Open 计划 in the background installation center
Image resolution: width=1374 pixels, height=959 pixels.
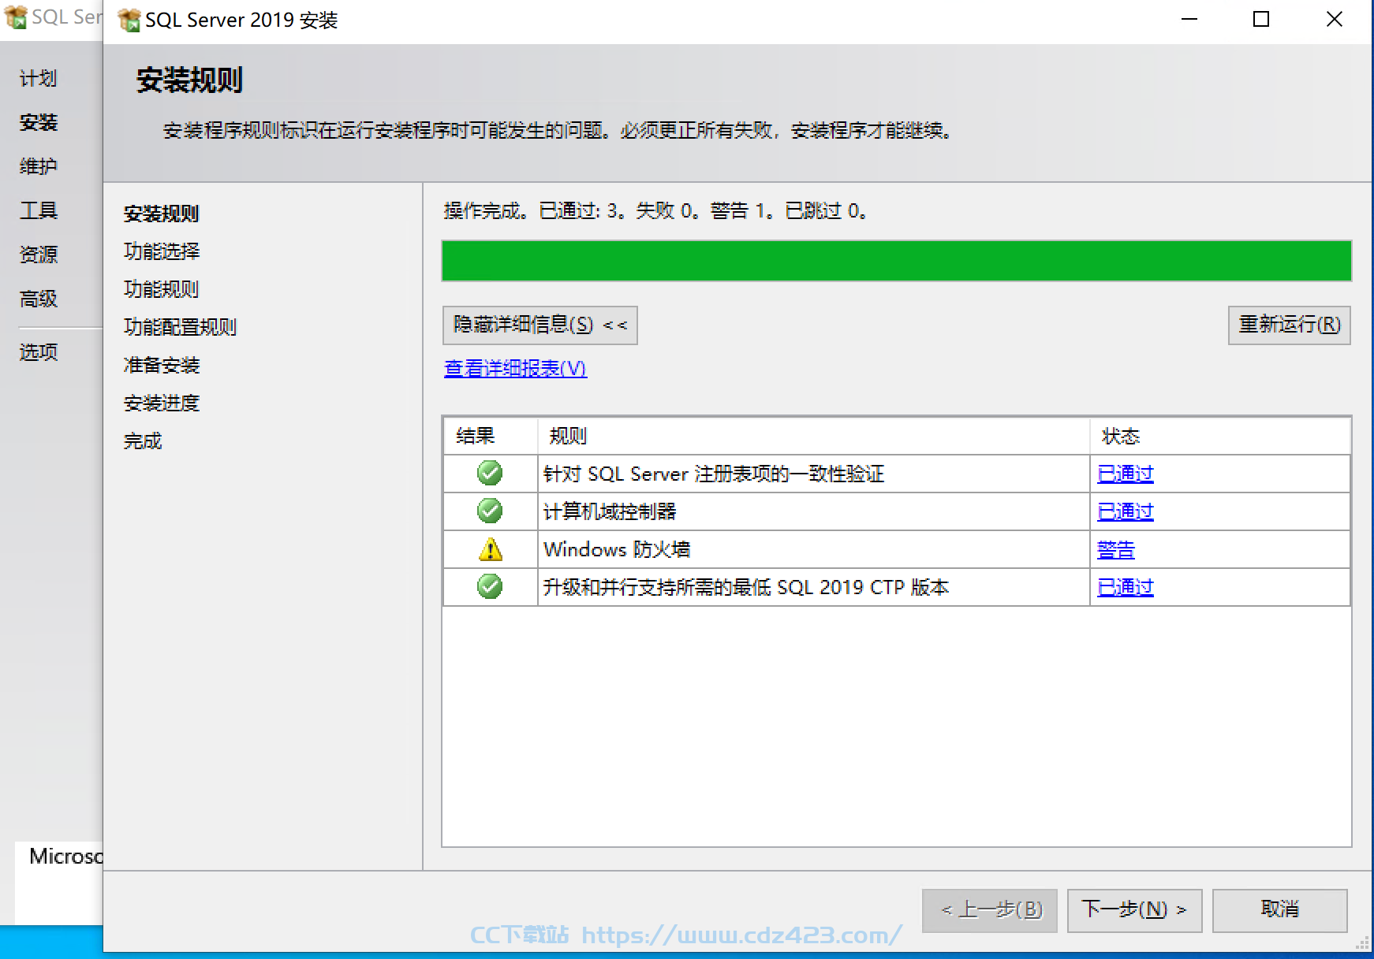click(39, 78)
